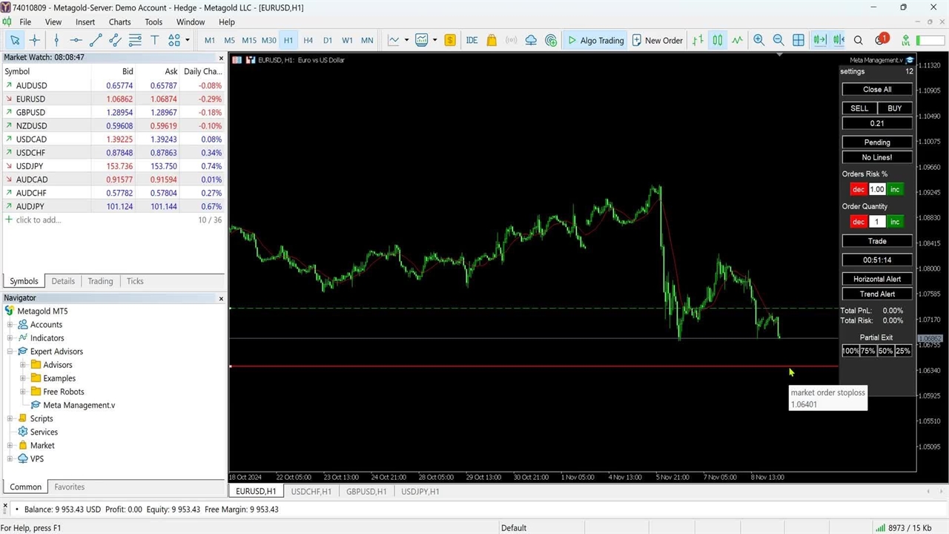The width and height of the screenshot is (949, 534).
Task: Expand the Indicators tree node
Action: [x=10, y=338]
